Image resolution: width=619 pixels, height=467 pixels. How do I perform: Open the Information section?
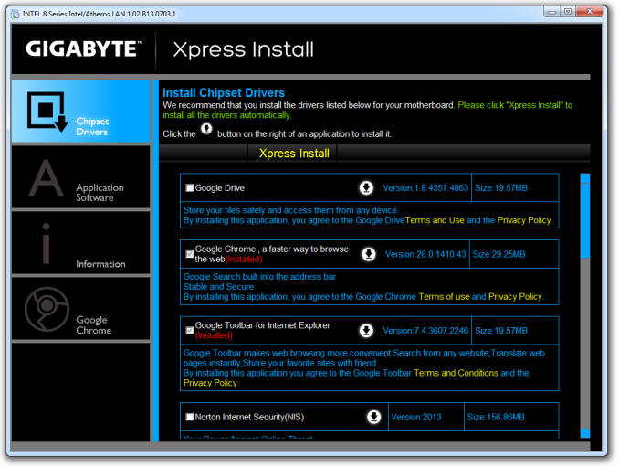(x=81, y=243)
